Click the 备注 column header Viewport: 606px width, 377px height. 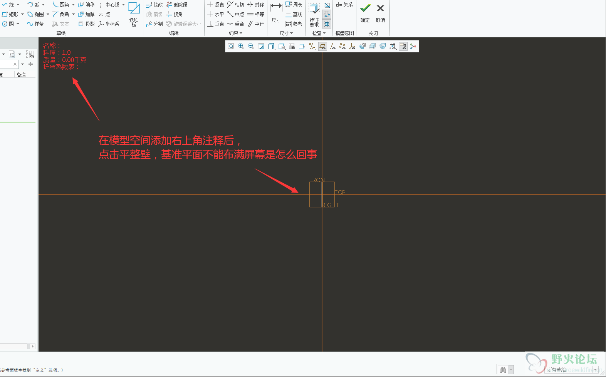click(x=21, y=75)
